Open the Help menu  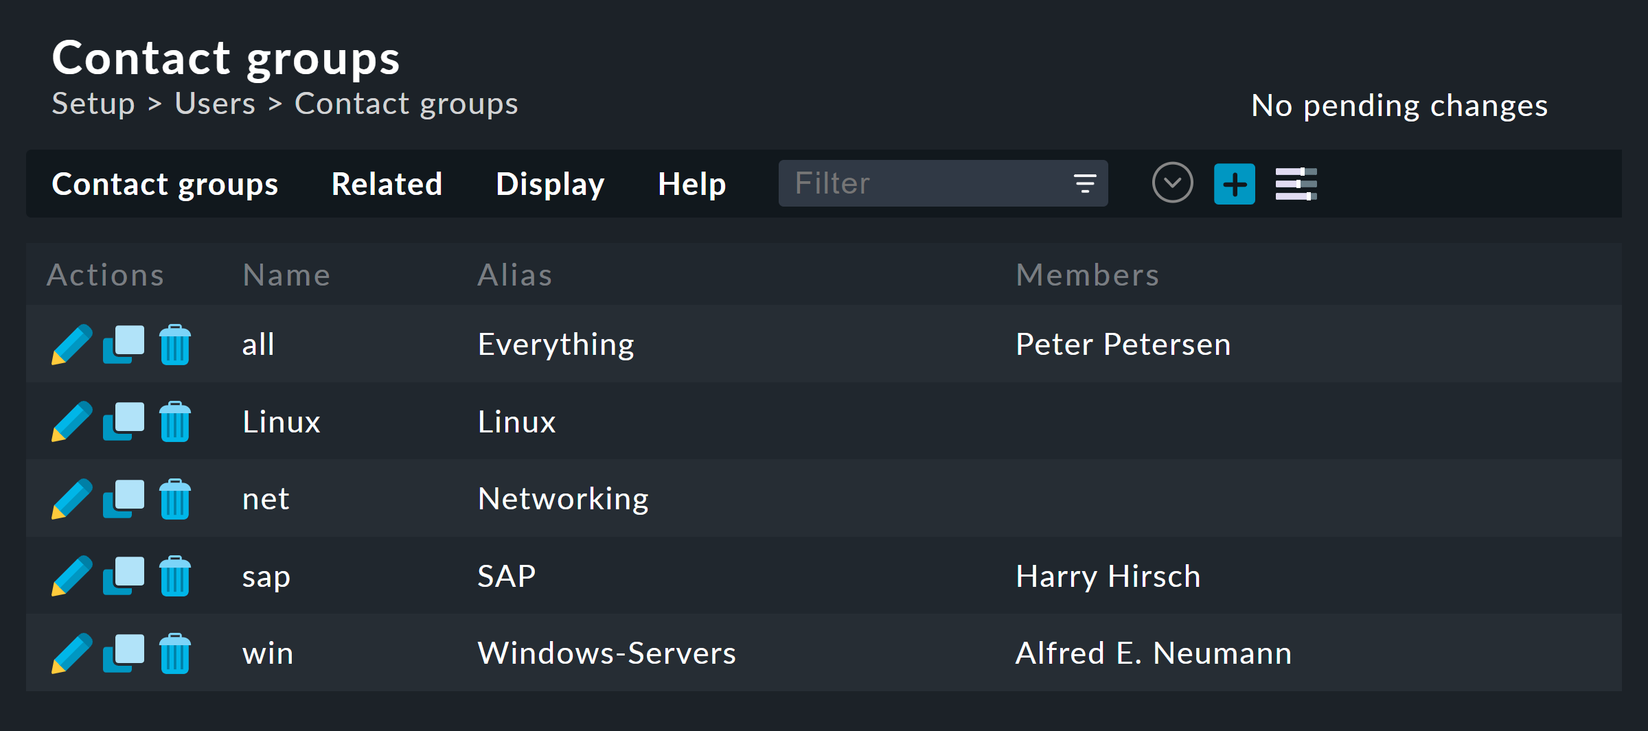[691, 184]
